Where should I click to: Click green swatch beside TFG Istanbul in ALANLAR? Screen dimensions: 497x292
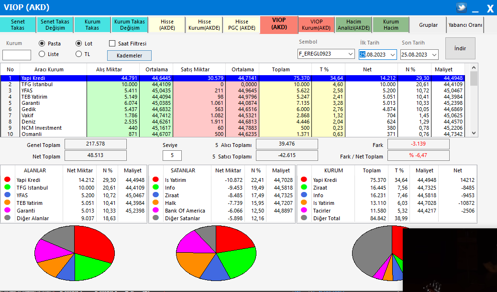pos(7,187)
